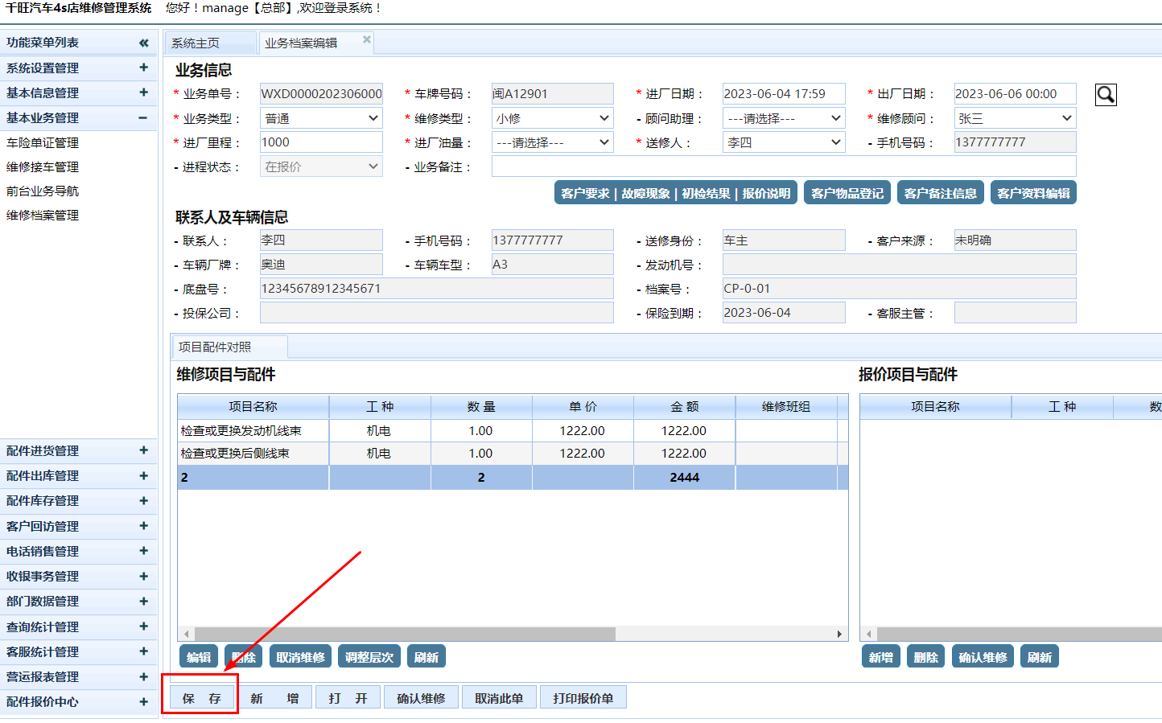Viewport: 1162px width, 723px height.
Task: Click 确认维修 button in bottom bar
Action: coord(421,698)
